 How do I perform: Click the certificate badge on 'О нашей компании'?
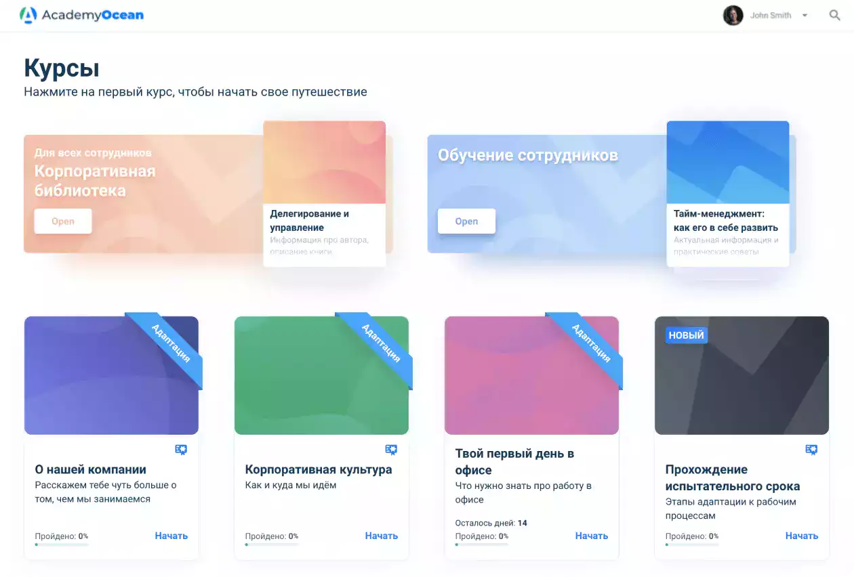tap(180, 449)
